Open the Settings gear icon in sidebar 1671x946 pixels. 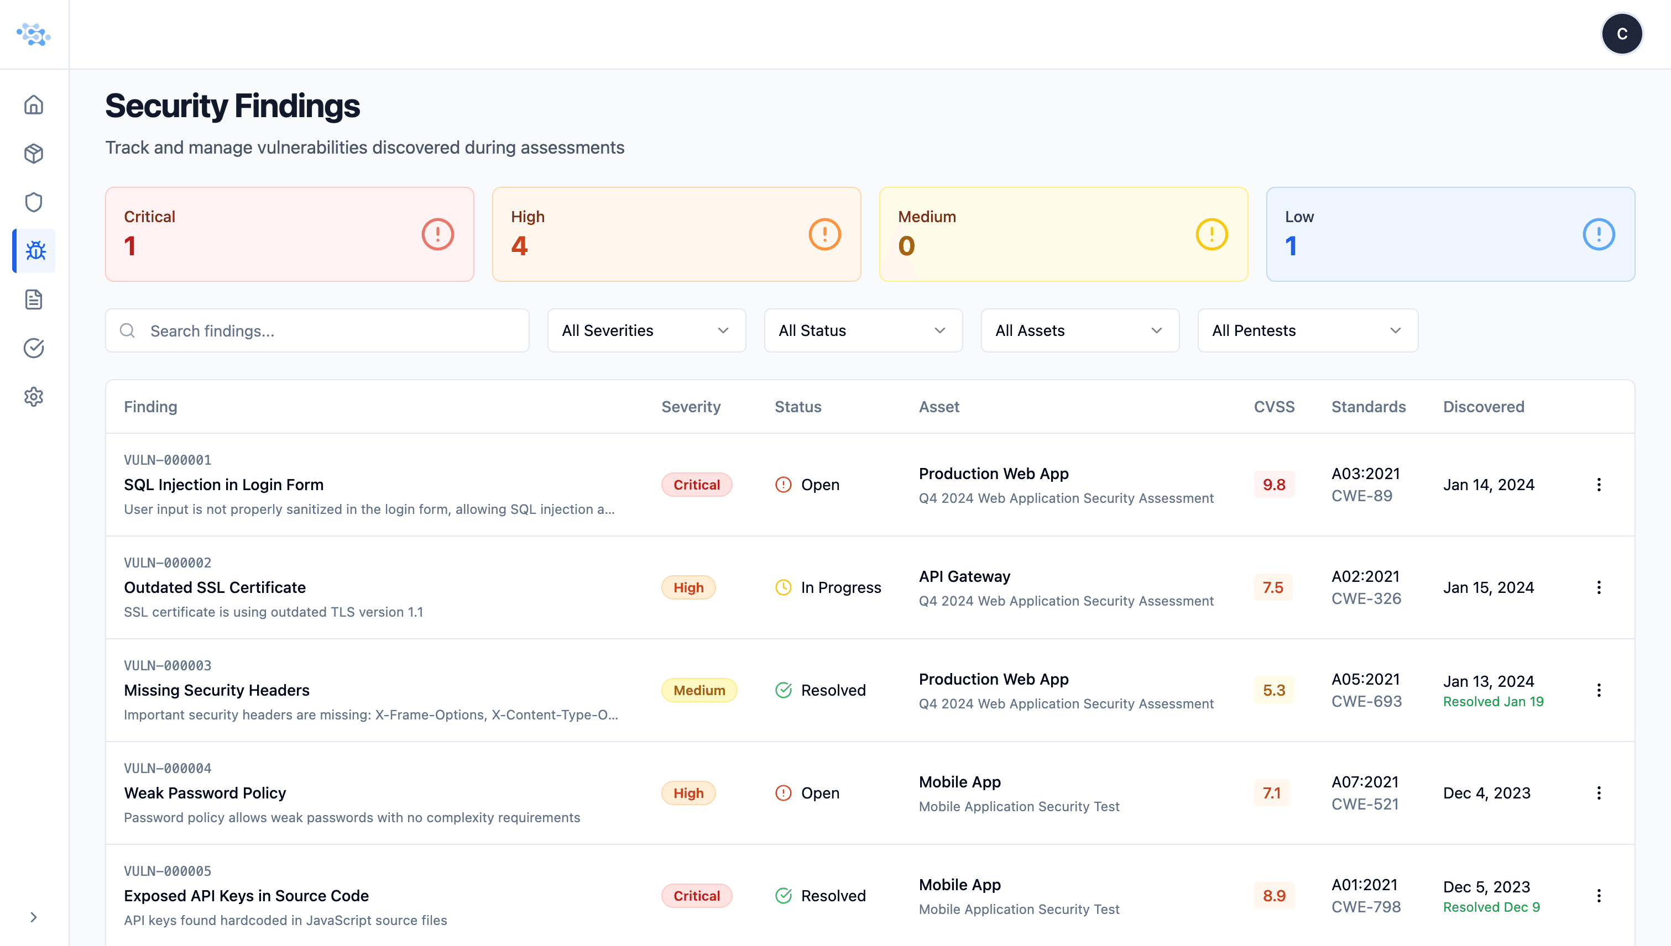point(34,397)
